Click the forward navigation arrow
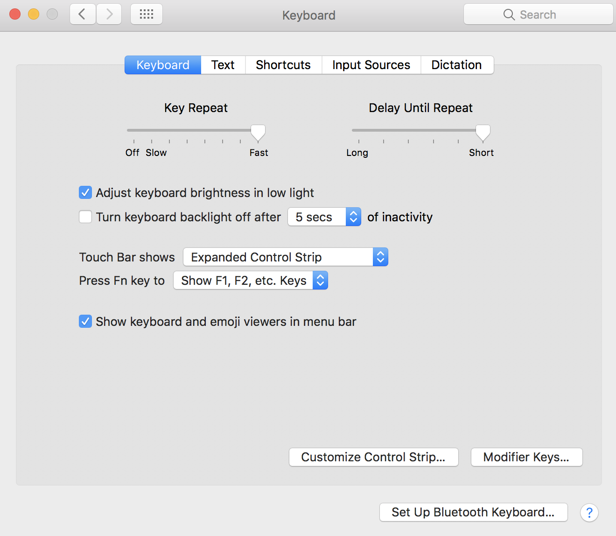The width and height of the screenshot is (616, 536). (x=109, y=14)
